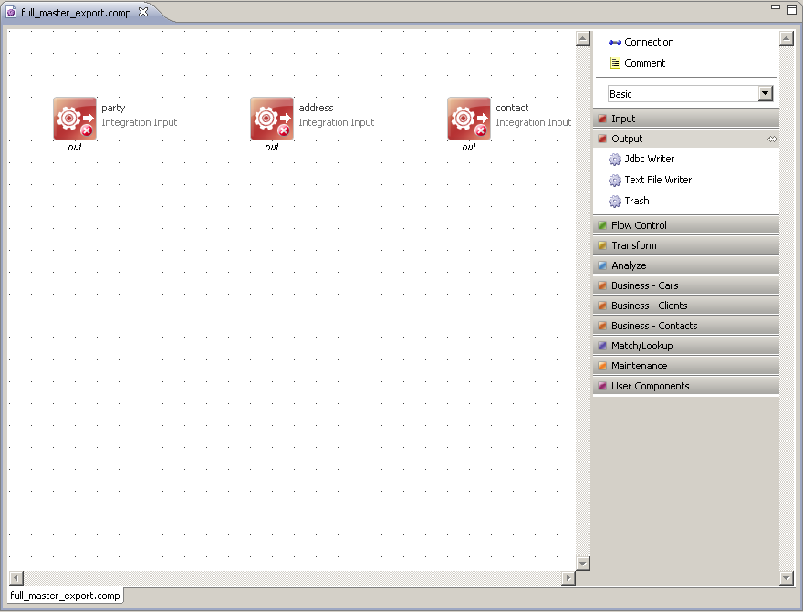Choose the Text File Writer component
Screen dimensions: 803x612
point(657,180)
